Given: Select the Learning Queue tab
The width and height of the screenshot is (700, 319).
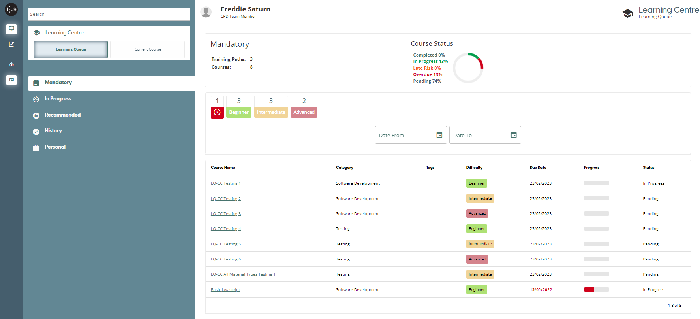Looking at the screenshot, I should pos(71,49).
